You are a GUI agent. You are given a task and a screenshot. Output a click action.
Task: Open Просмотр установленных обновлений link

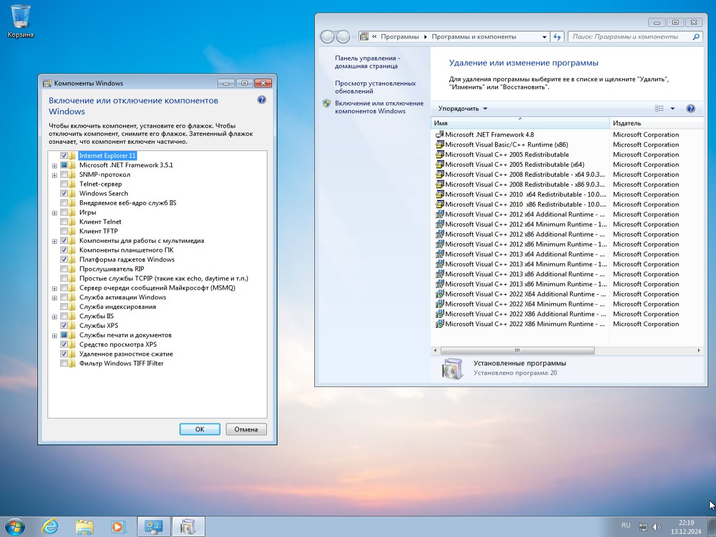click(375, 87)
